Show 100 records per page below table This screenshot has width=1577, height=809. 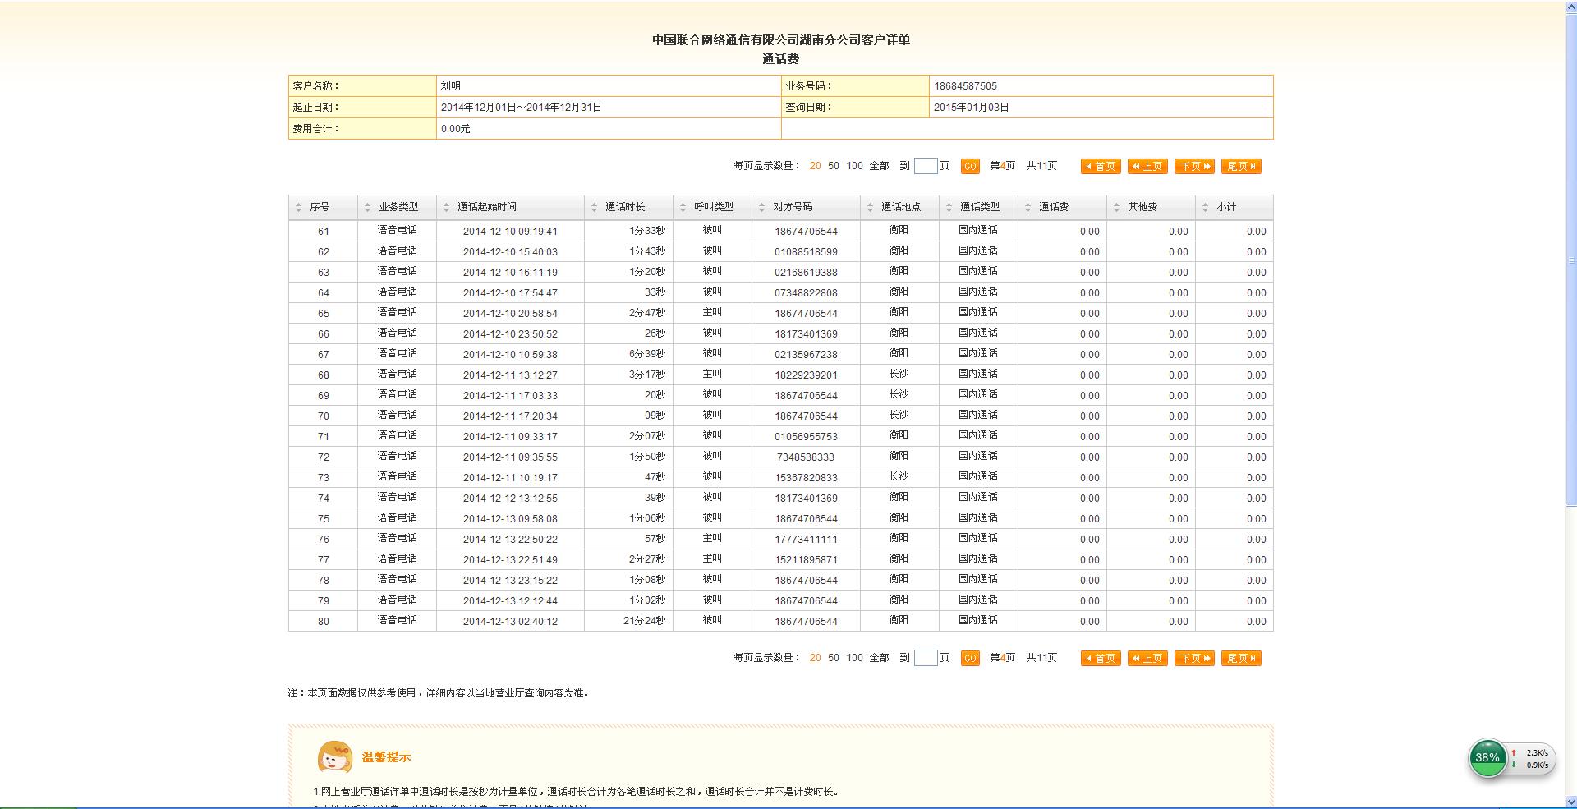[x=854, y=658]
